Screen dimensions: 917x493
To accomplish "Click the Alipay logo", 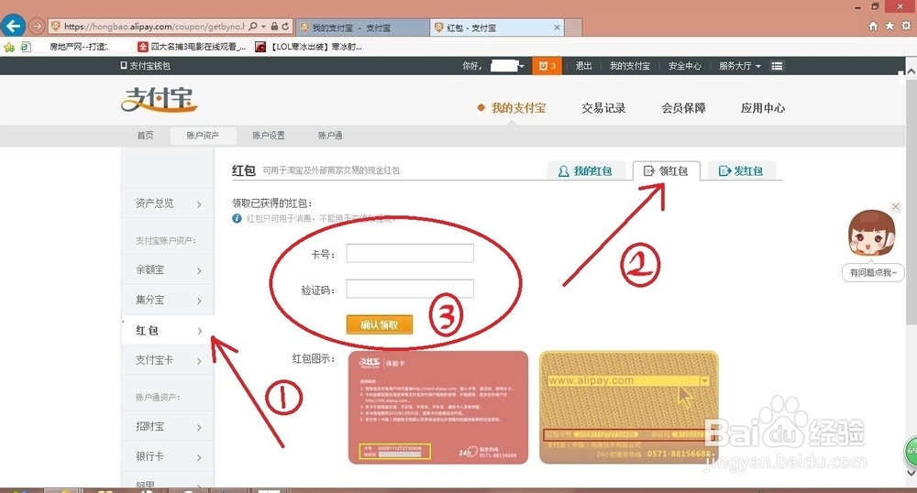I will coord(159,99).
